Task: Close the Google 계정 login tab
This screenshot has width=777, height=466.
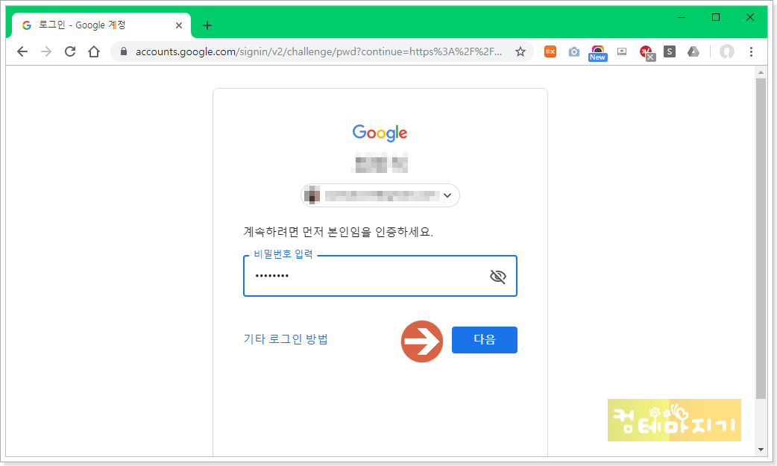Action: click(x=179, y=25)
